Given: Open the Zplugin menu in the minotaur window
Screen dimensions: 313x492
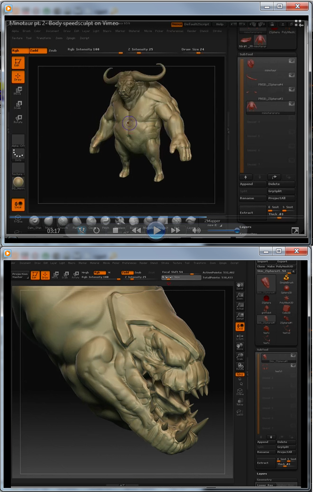Looking at the screenshot, I should [x=71, y=38].
